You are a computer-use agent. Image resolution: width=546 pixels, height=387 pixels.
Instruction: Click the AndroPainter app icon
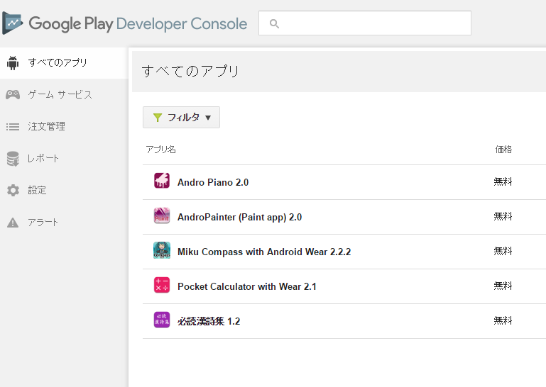pos(161,216)
